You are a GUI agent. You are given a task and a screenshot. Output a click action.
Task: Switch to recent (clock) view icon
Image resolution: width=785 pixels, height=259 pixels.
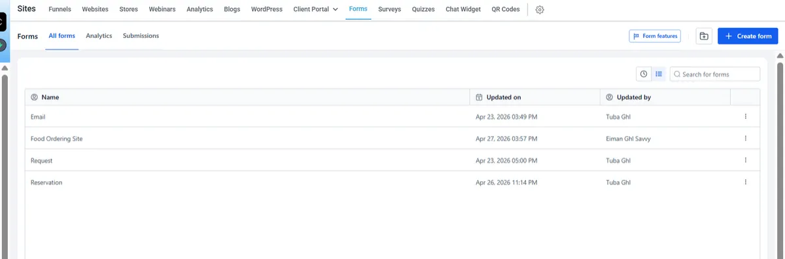(x=644, y=75)
